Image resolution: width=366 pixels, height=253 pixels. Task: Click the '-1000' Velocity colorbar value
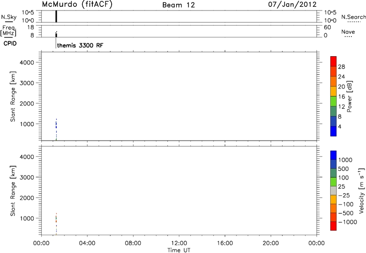tap(348, 222)
